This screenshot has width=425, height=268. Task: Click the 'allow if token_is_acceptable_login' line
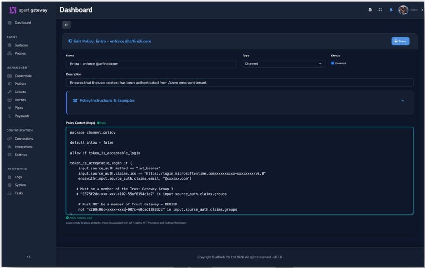tap(105, 153)
